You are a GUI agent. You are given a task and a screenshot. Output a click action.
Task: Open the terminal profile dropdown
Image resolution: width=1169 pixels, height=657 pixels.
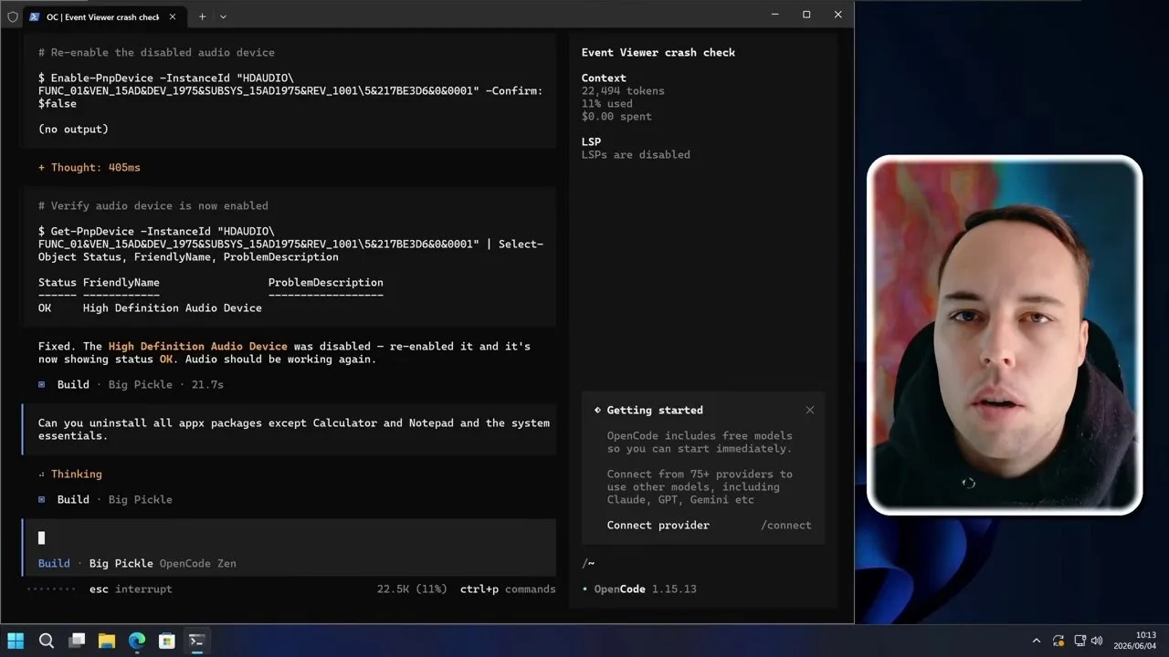tap(223, 16)
